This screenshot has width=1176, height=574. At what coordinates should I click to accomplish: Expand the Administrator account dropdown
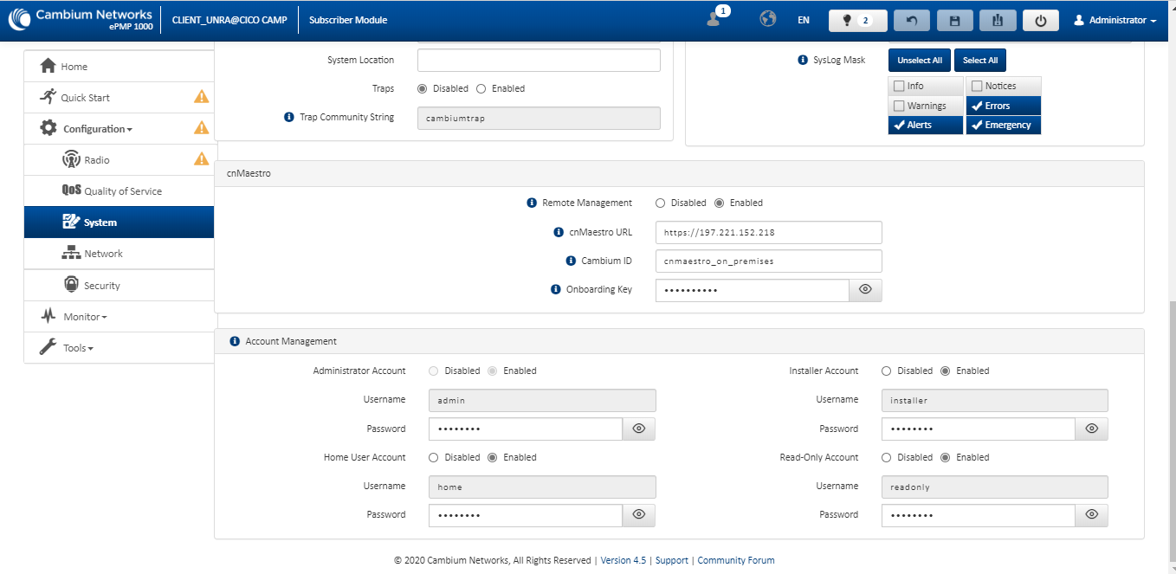coord(1115,20)
